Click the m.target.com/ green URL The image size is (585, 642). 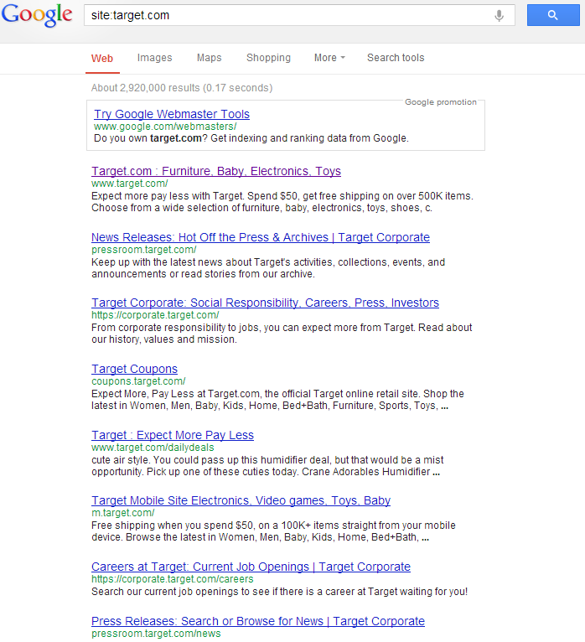123,513
